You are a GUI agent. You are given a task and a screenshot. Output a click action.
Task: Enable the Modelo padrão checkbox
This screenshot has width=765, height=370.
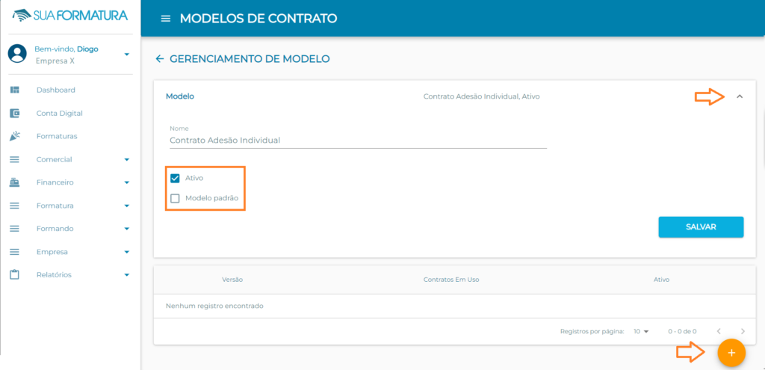tap(175, 199)
